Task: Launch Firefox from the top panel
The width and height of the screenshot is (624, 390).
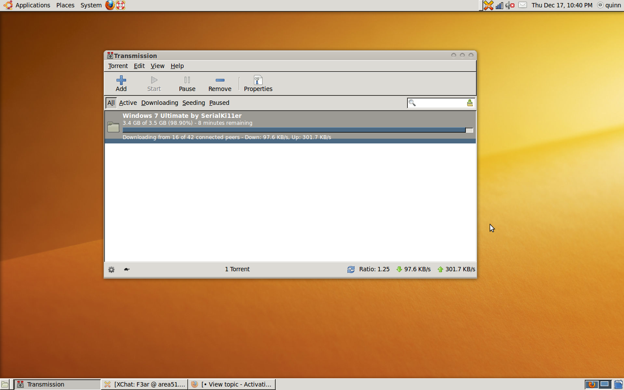Action: pyautogui.click(x=110, y=5)
